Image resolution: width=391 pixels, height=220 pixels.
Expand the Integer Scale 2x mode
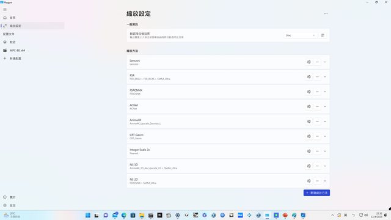[x=324, y=151]
